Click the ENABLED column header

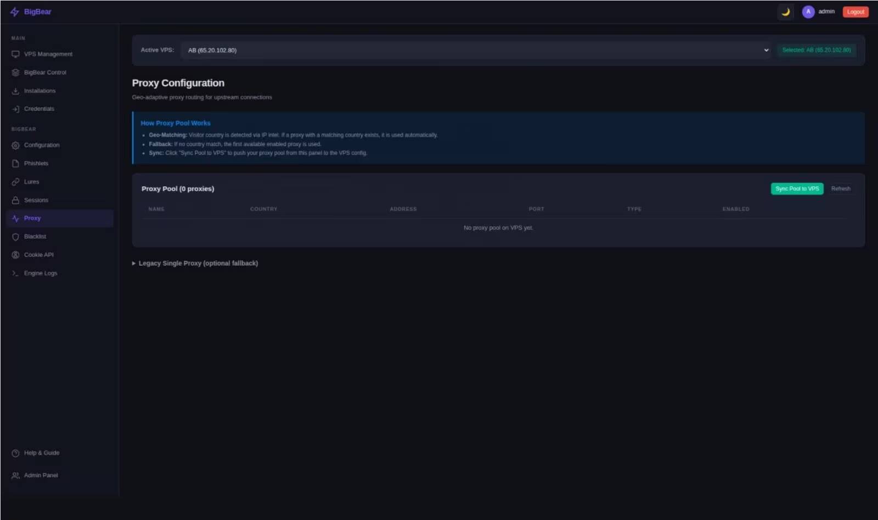pyautogui.click(x=736, y=209)
